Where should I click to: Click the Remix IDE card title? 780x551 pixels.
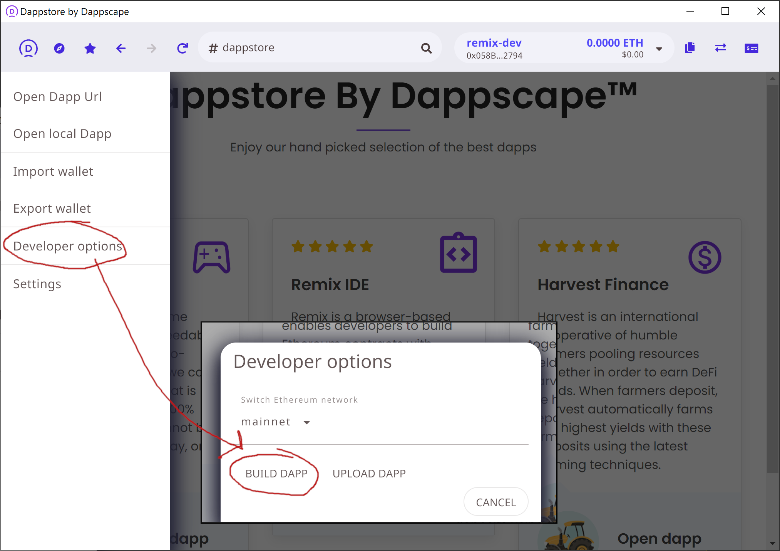330,285
